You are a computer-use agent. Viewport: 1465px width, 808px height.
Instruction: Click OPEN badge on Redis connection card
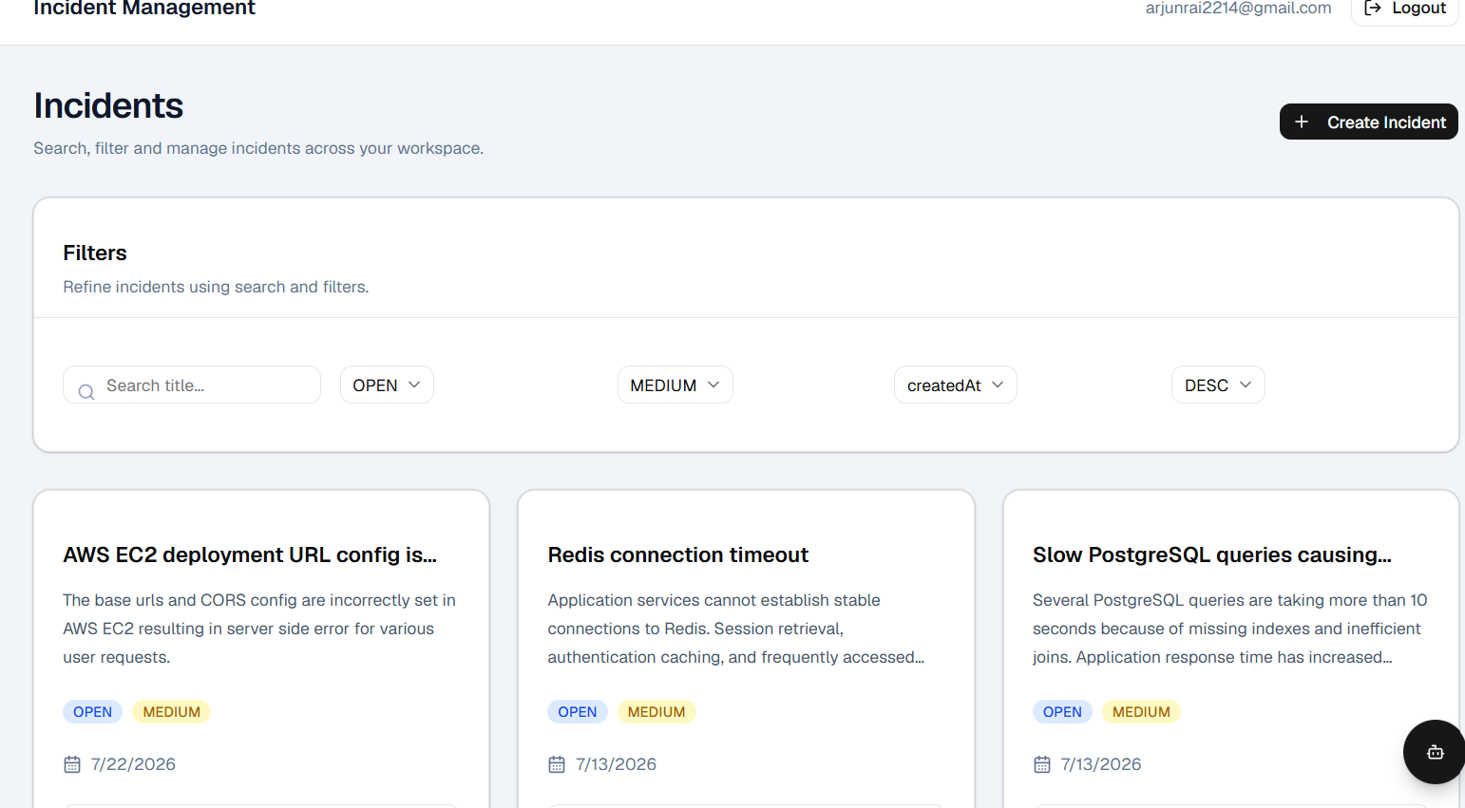pyautogui.click(x=578, y=712)
